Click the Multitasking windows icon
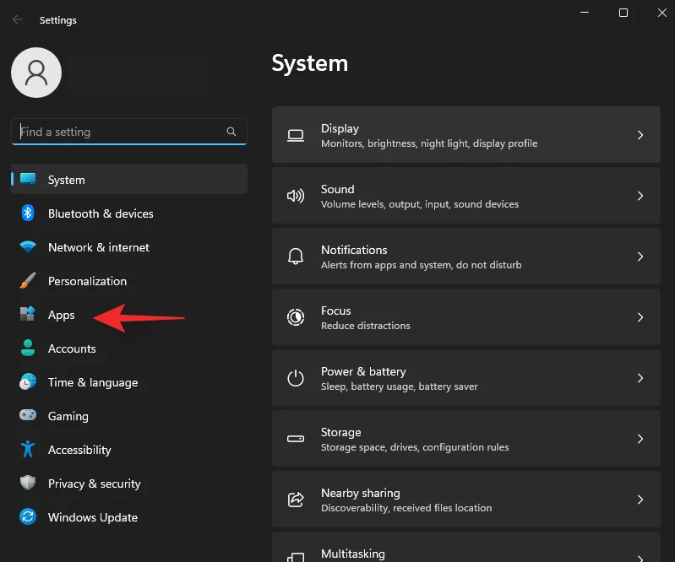 pos(296,558)
